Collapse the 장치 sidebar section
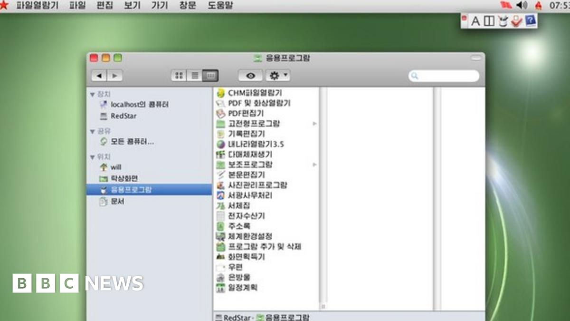Screen dimensions: 570x321 (92, 94)
